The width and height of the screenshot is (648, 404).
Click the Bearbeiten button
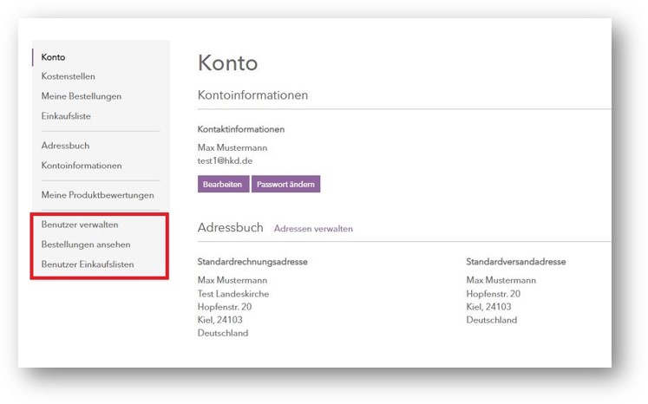coord(223,185)
